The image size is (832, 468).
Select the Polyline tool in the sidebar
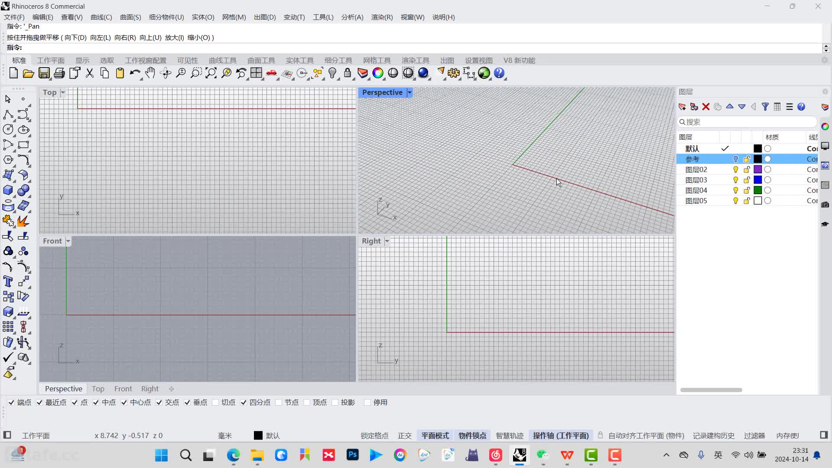pyautogui.click(x=8, y=114)
